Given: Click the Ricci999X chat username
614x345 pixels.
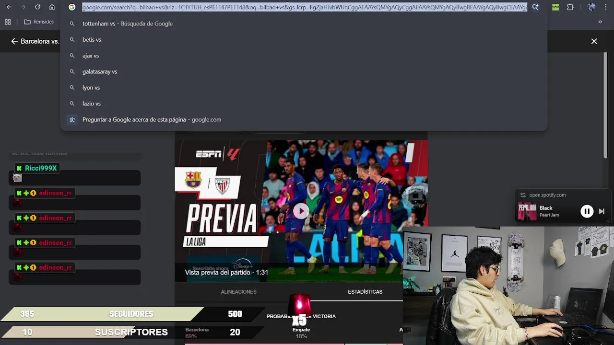Looking at the screenshot, I should point(41,168).
